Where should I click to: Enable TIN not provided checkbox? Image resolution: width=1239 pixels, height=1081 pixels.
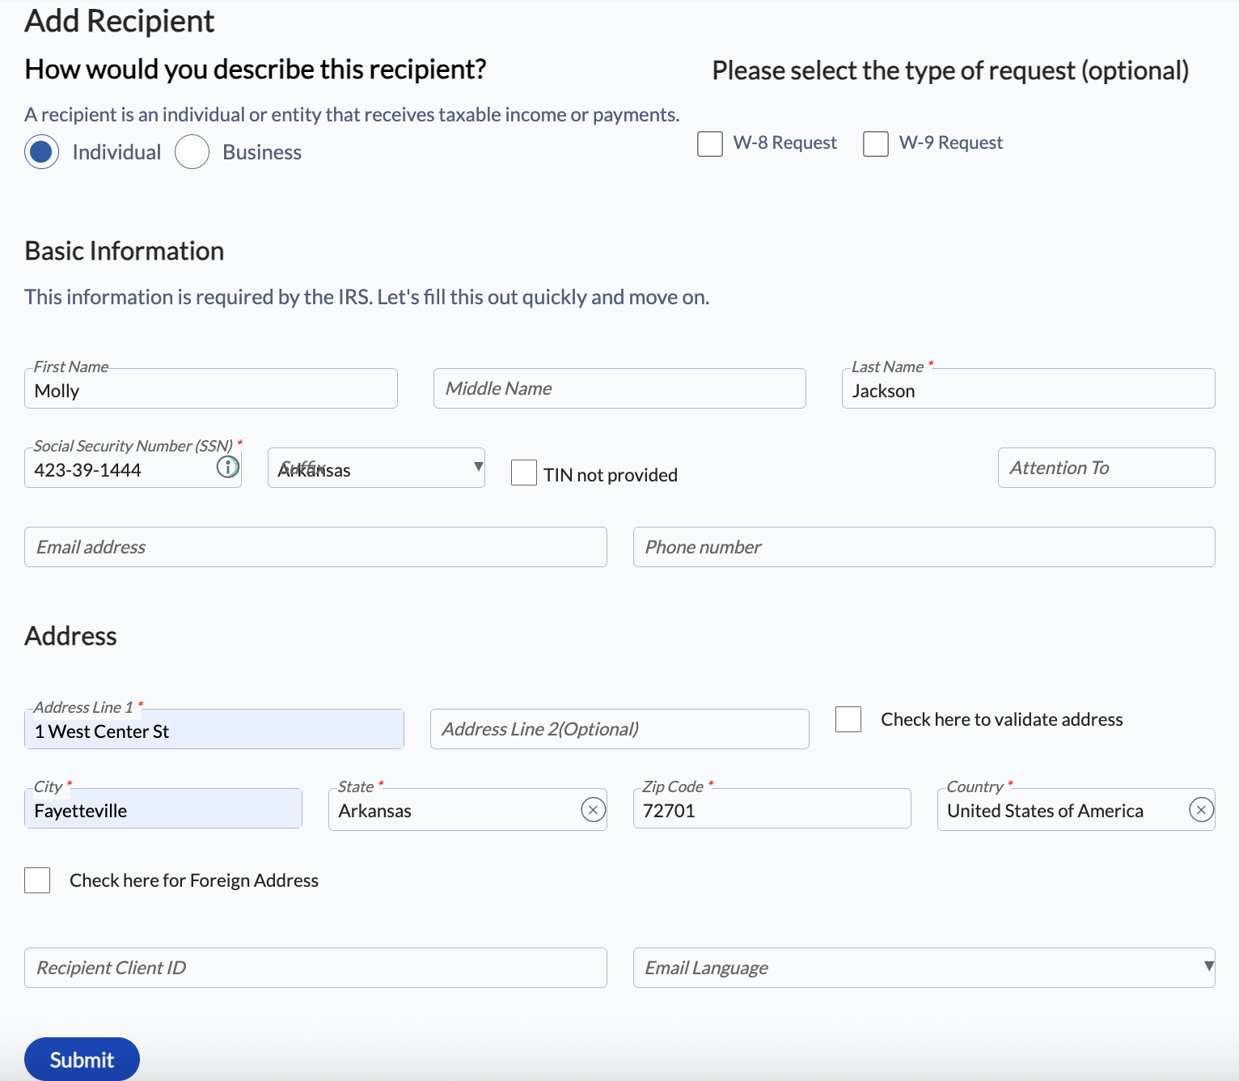tap(524, 473)
